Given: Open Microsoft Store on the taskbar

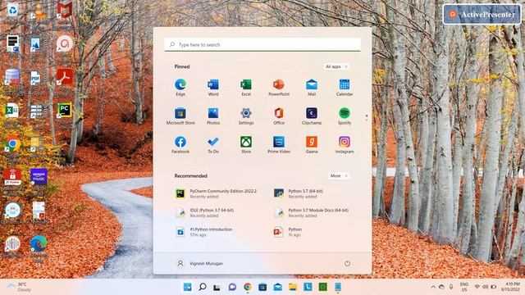Looking at the screenshot, I should [x=262, y=287].
